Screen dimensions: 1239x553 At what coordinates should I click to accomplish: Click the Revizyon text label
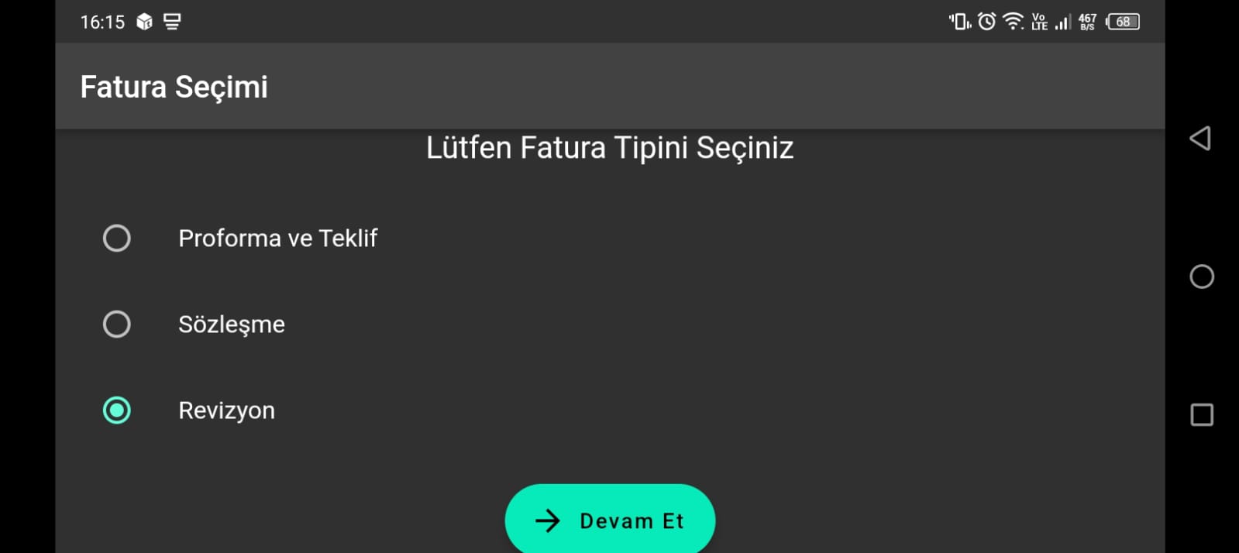[x=226, y=410]
